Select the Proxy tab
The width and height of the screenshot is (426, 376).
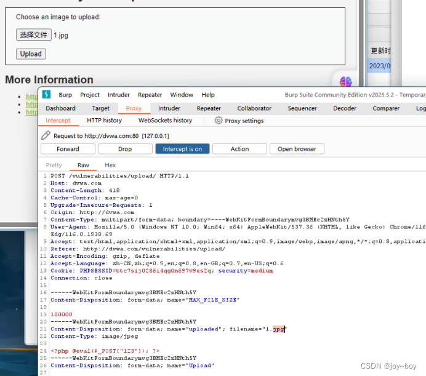click(134, 108)
